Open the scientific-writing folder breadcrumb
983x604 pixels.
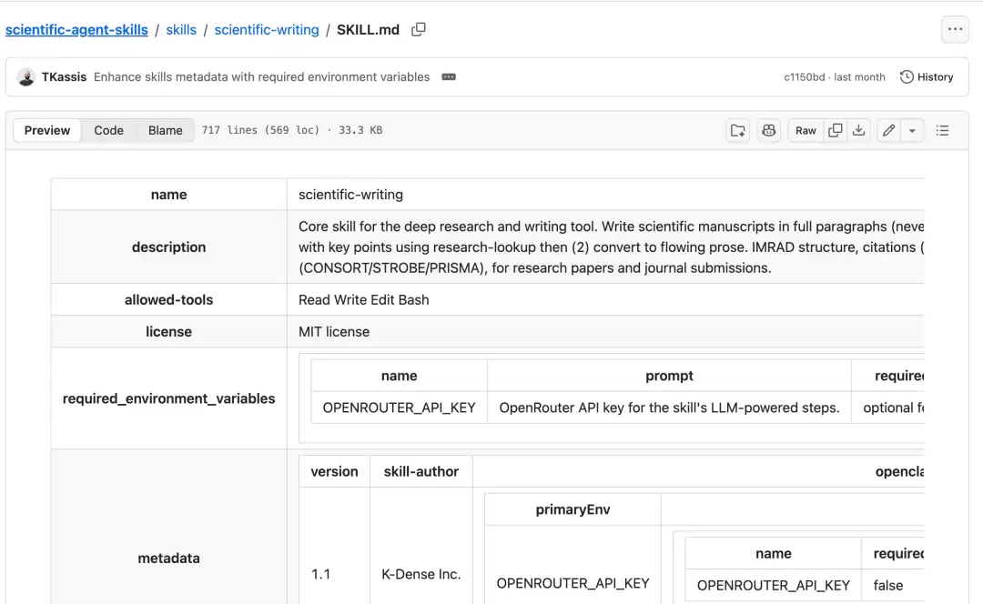(x=267, y=29)
